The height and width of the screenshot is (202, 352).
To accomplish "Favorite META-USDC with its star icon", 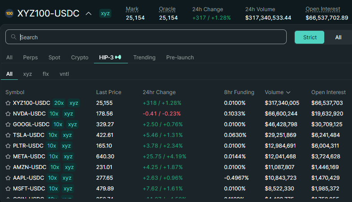I will (x=8, y=157).
